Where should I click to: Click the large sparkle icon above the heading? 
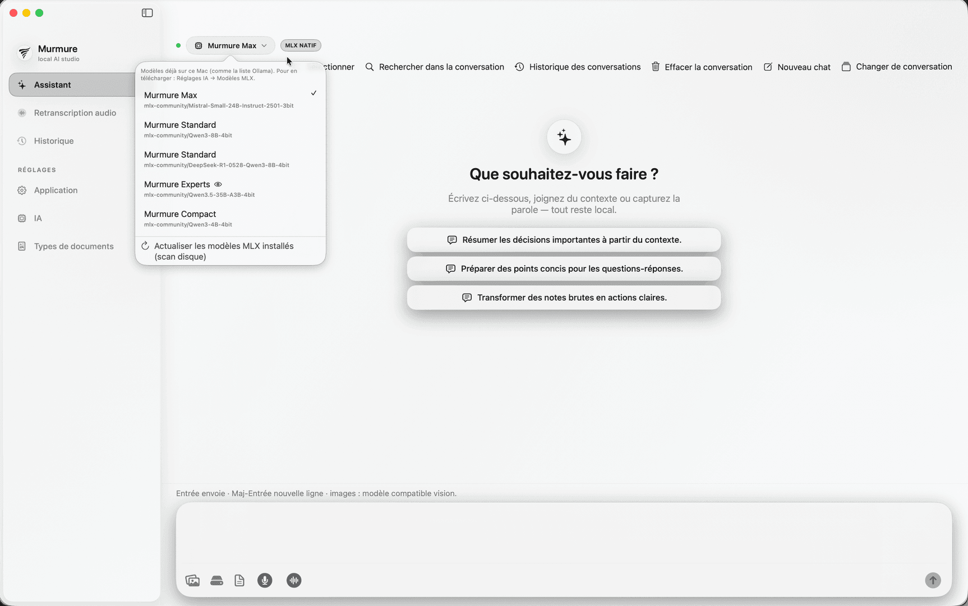pos(564,137)
